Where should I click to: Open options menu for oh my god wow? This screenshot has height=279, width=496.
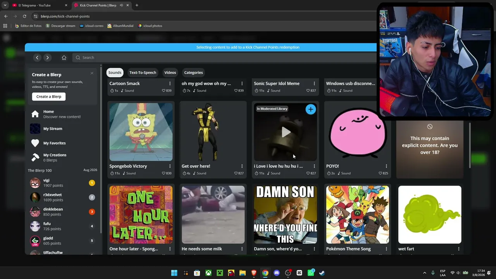tap(242, 83)
